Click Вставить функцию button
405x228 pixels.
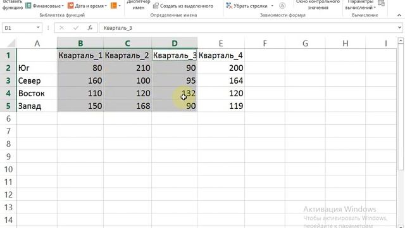(x=13, y=5)
